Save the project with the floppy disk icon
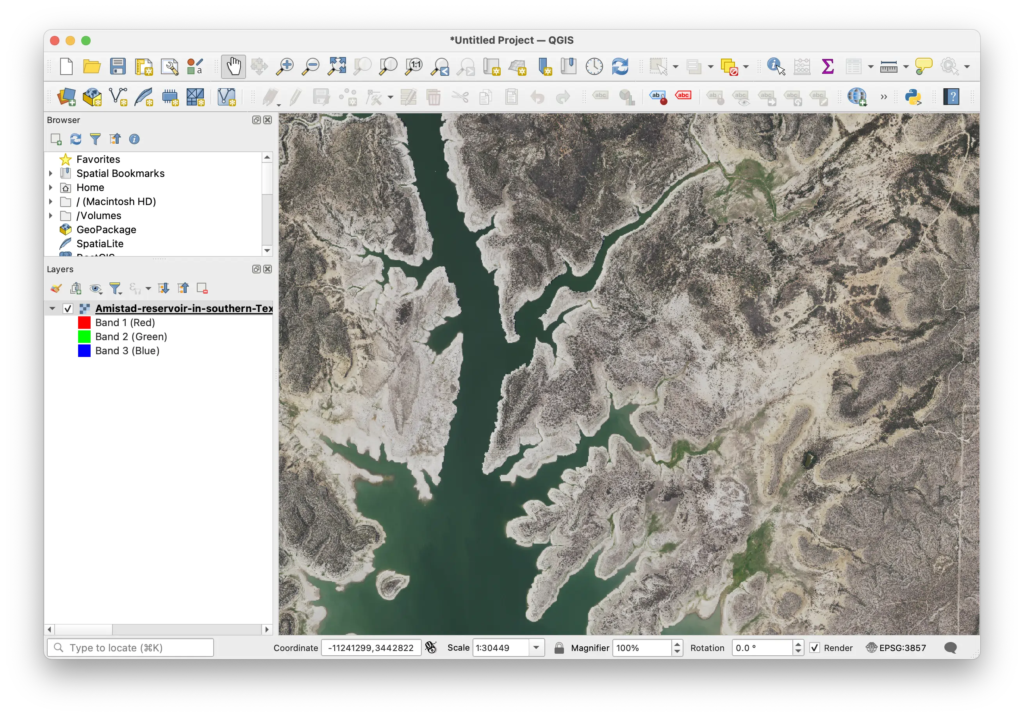Viewport: 1024px width, 717px height. pos(118,67)
